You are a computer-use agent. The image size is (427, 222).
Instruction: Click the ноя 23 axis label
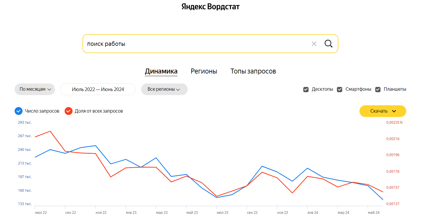283,213
